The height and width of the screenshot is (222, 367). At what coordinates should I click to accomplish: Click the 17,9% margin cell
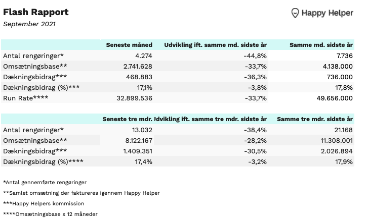click(343, 161)
